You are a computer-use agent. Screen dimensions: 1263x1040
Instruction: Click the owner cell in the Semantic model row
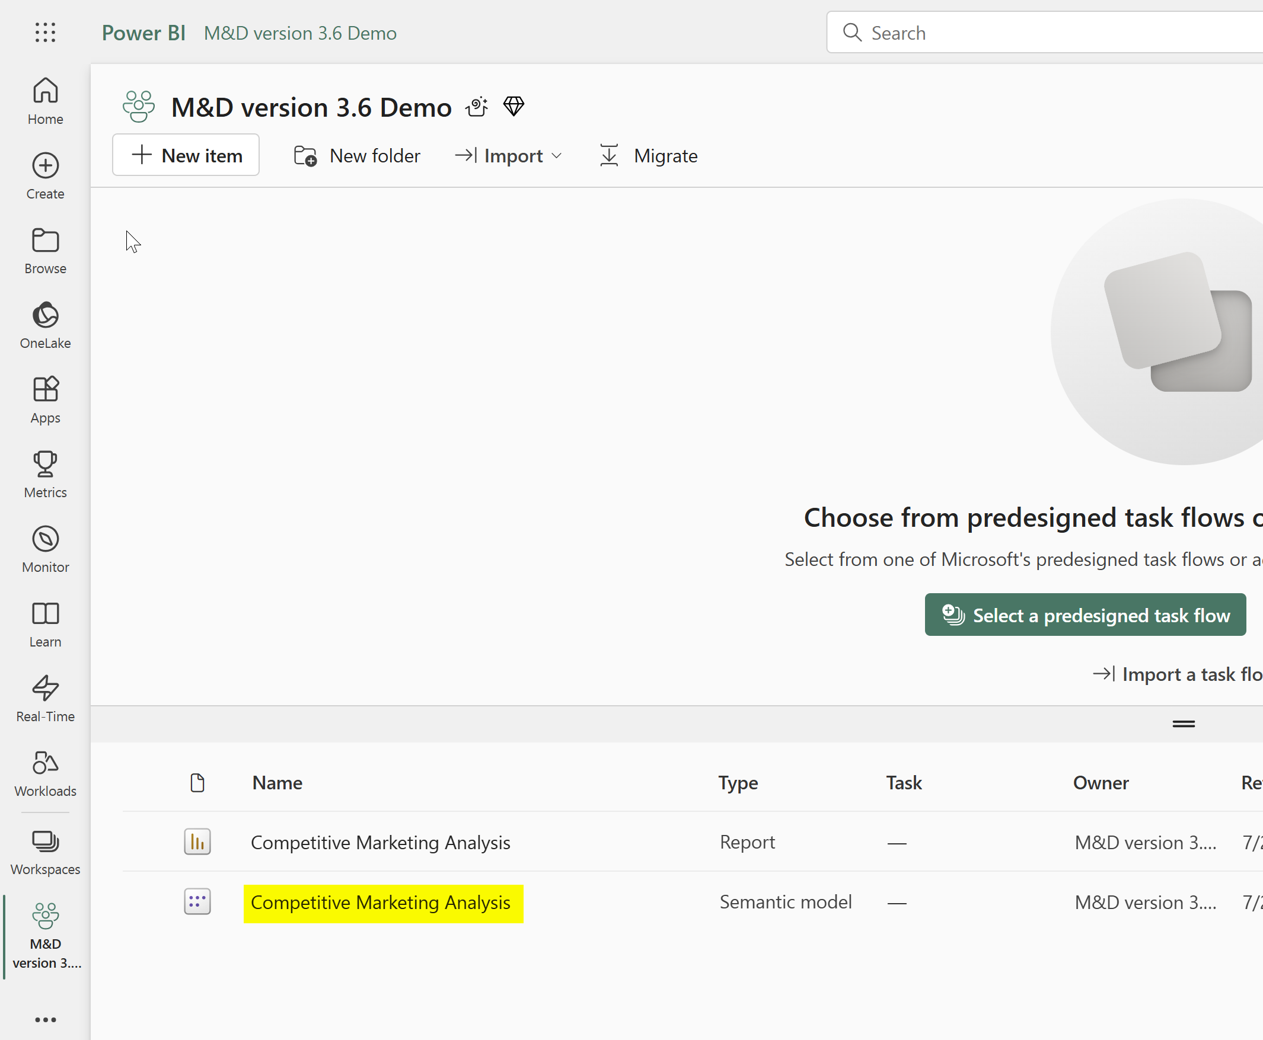1146,902
